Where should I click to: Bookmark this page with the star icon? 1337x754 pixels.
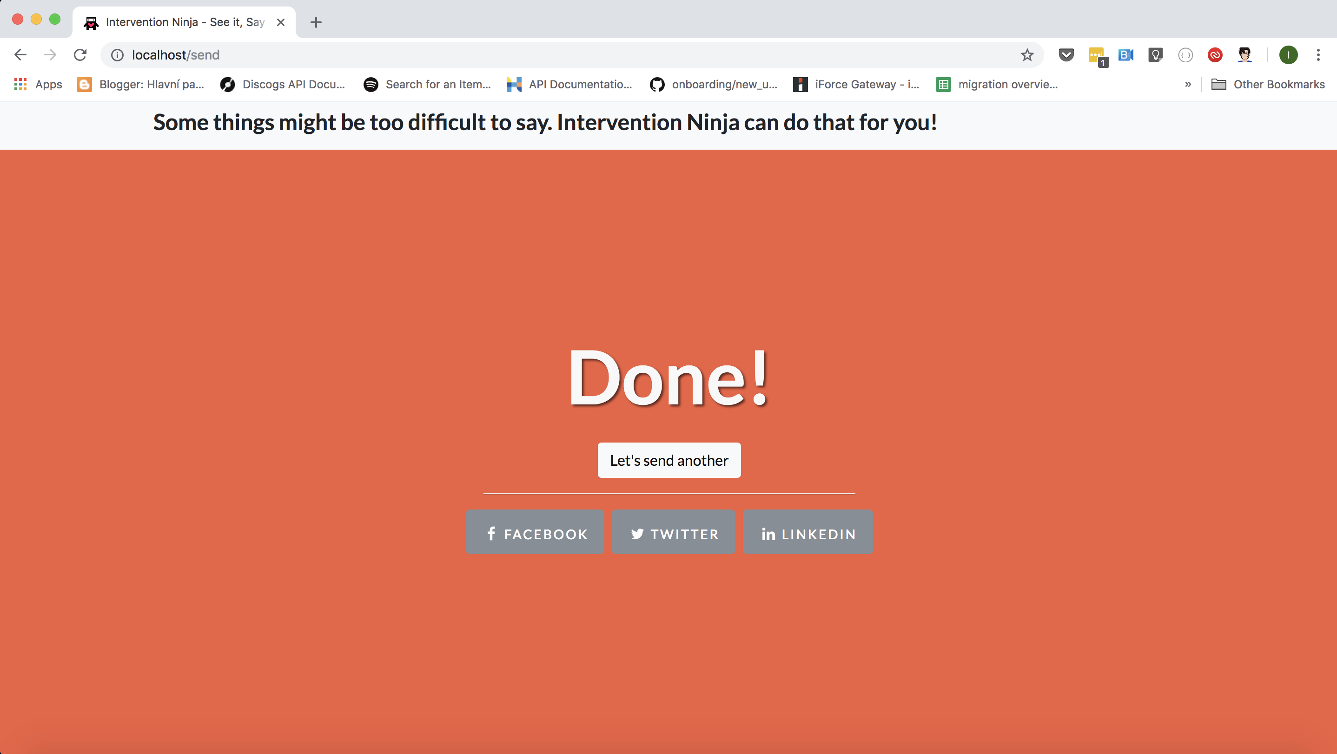[1027, 55]
